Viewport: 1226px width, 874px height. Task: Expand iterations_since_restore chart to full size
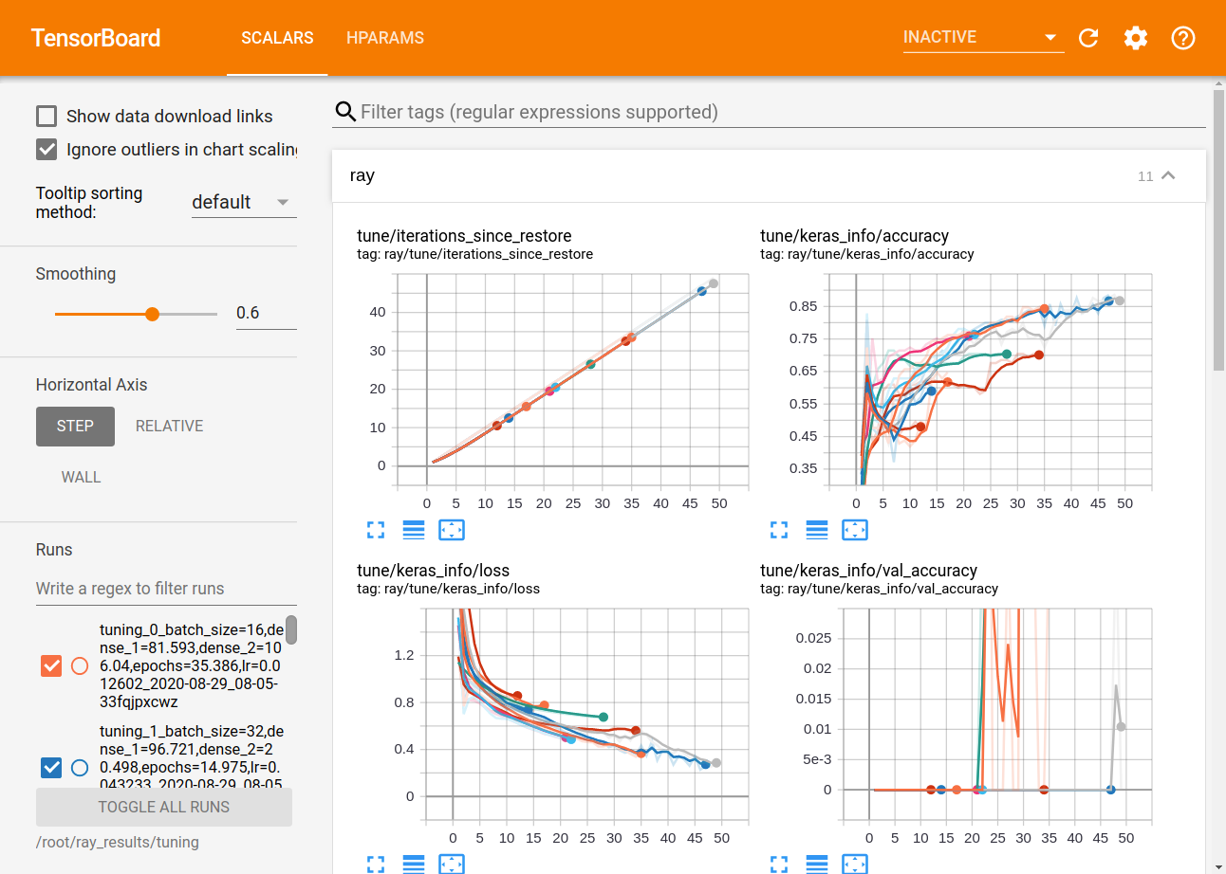376,530
